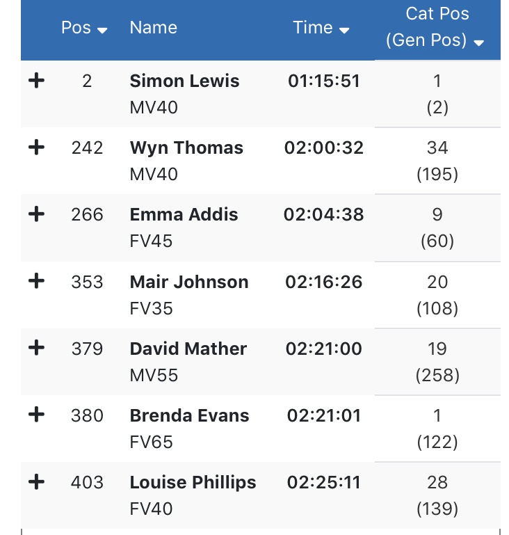Click the plus icon beside David Mather
Screen dimensions: 509x535
pos(36,348)
